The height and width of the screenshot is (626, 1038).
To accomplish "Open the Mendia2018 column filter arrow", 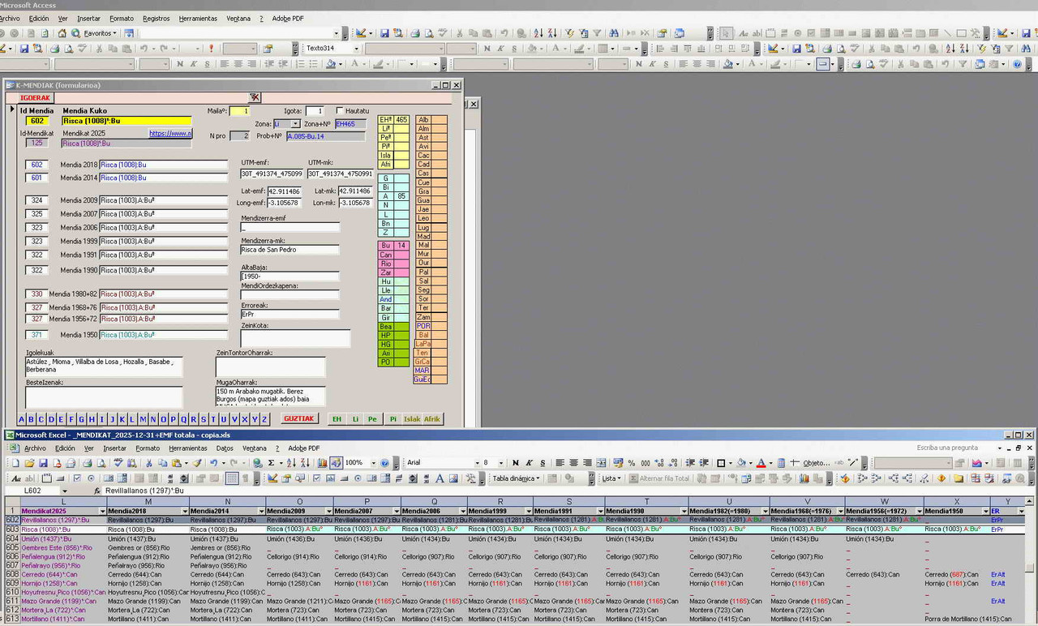I will pyautogui.click(x=183, y=511).
